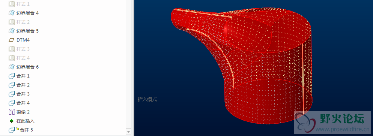Click the 边界混合 6 feature icon
This screenshot has width=373, height=136.
pyautogui.click(x=11, y=67)
